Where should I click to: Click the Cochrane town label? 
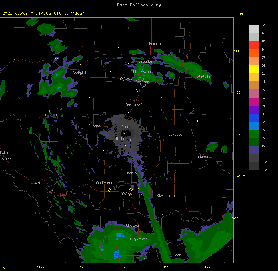[x=104, y=183]
